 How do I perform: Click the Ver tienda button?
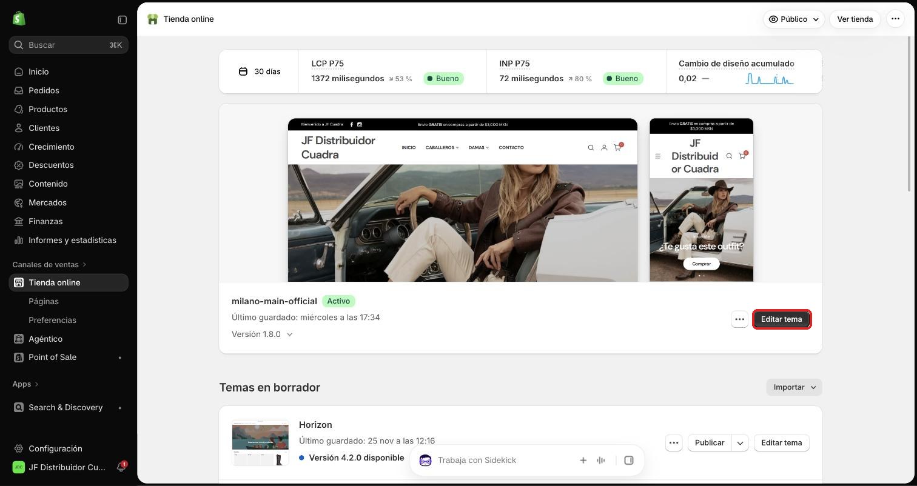click(855, 19)
